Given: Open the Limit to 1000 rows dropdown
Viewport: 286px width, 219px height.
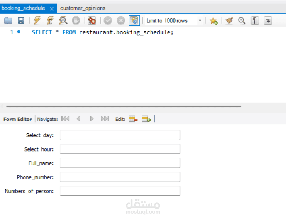Looking at the screenshot, I should click(x=174, y=20).
